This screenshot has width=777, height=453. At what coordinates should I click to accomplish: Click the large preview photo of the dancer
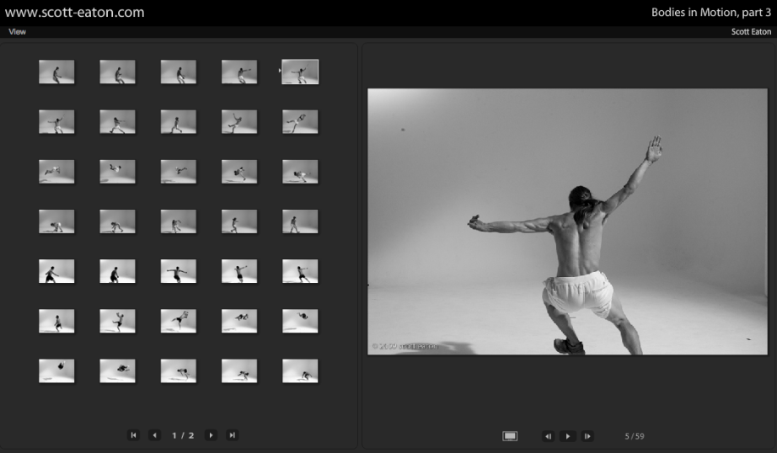(567, 221)
